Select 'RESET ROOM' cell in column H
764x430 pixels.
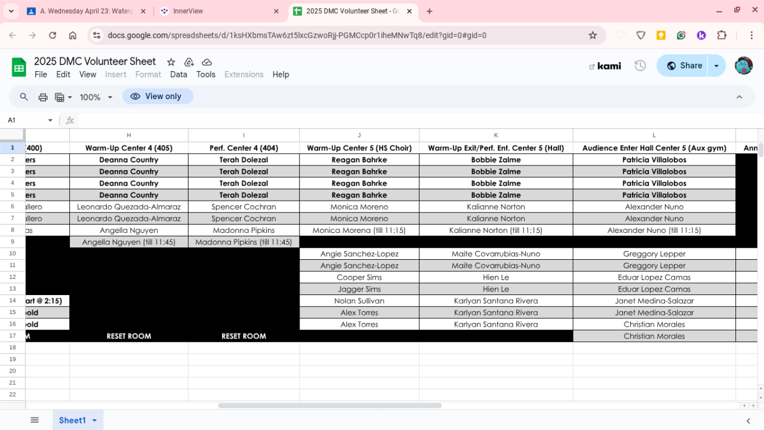pyautogui.click(x=129, y=336)
